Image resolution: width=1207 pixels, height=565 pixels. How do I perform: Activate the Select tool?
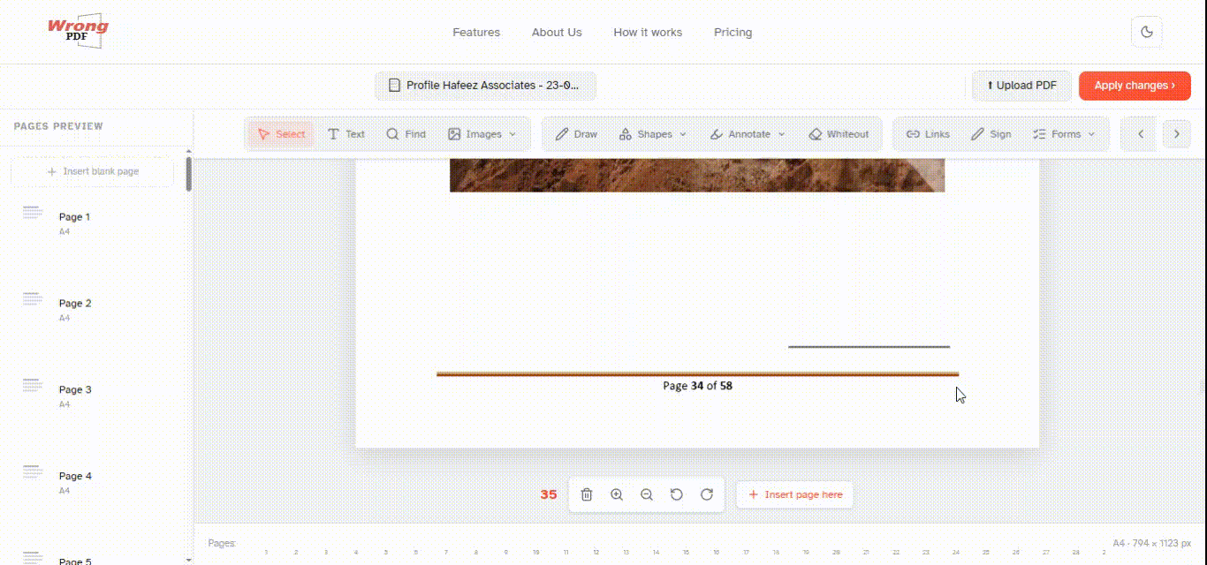[x=281, y=134]
